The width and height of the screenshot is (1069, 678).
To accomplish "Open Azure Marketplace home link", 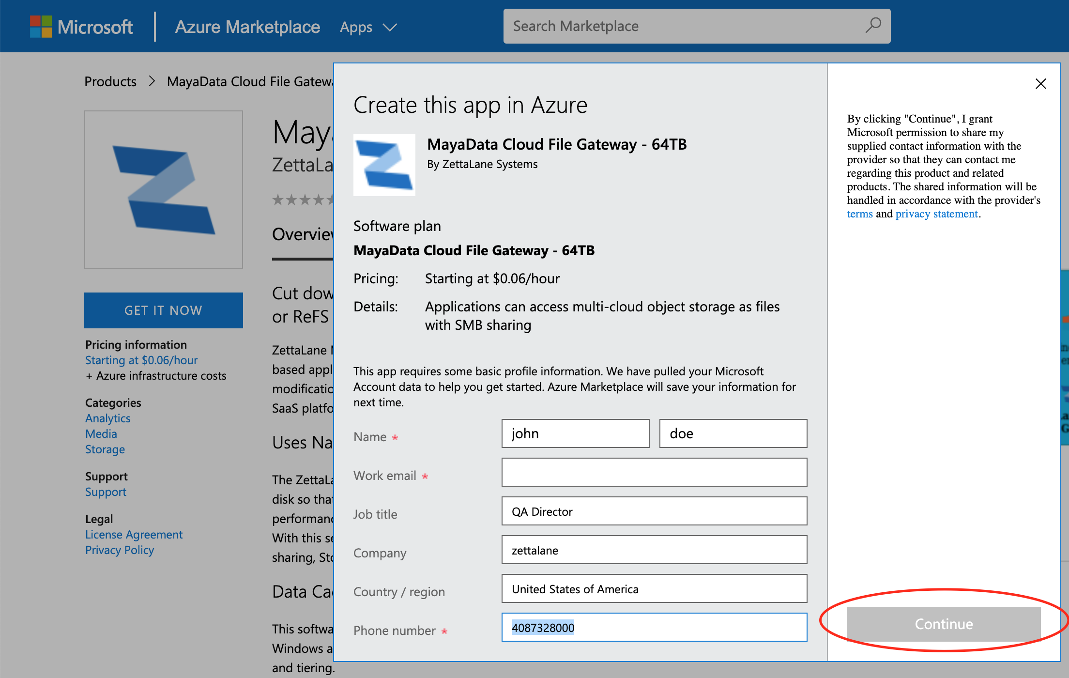I will coord(247,27).
